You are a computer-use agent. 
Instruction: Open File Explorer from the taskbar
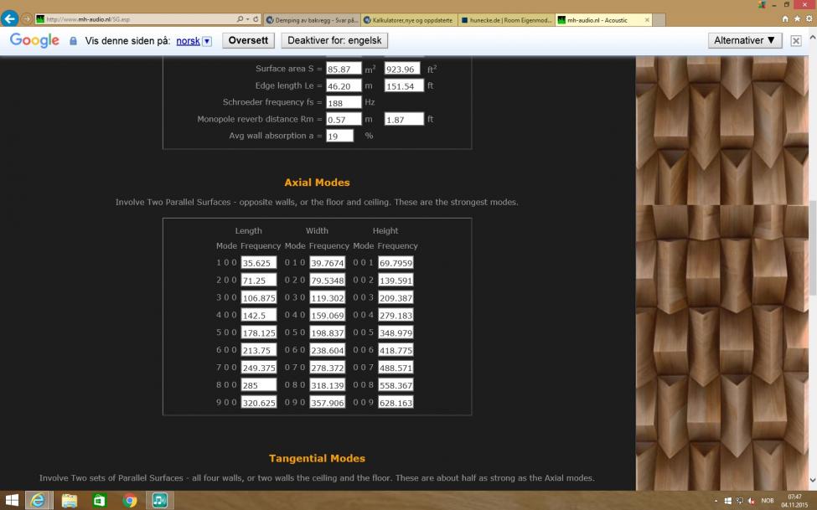pos(70,501)
